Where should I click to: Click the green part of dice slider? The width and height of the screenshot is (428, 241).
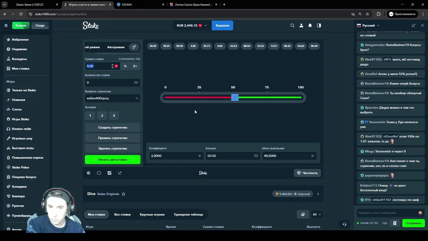(270, 97)
